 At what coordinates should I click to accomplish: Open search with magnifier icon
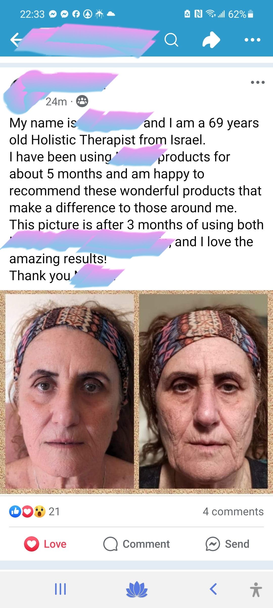[171, 40]
